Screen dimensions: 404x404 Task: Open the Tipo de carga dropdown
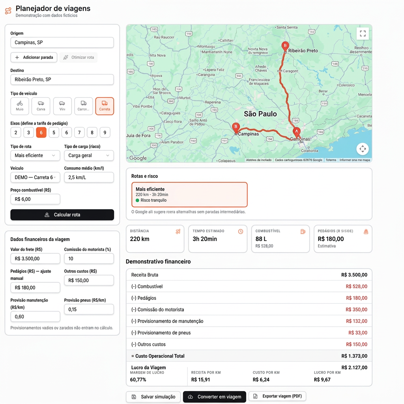[89, 155]
